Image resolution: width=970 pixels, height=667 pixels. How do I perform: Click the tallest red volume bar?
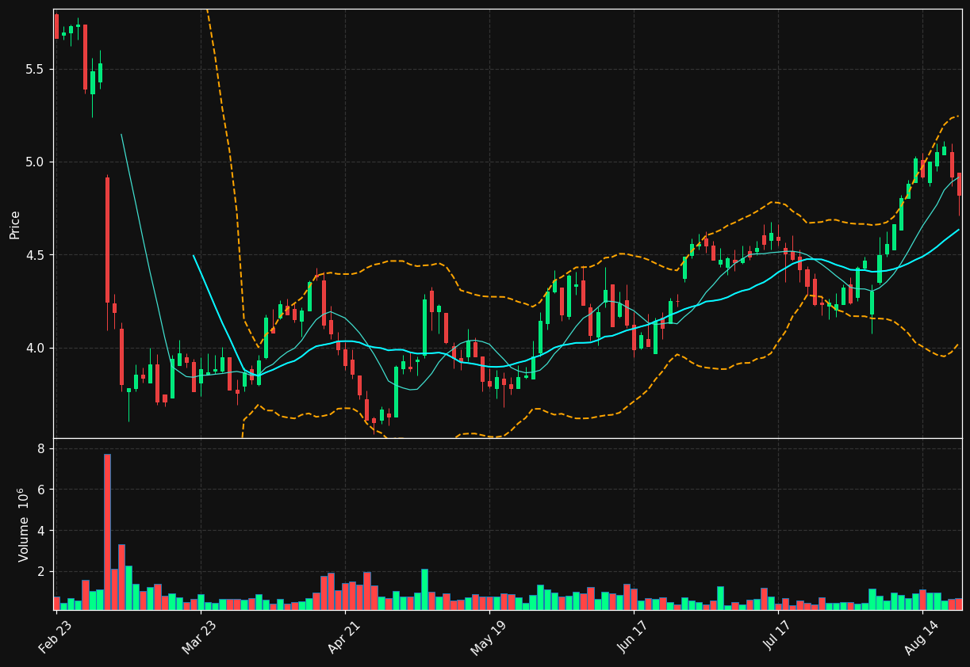107,532
